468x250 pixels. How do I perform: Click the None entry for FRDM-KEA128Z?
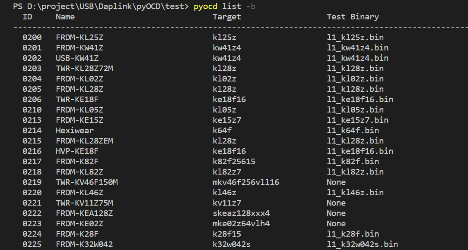tap(336, 213)
